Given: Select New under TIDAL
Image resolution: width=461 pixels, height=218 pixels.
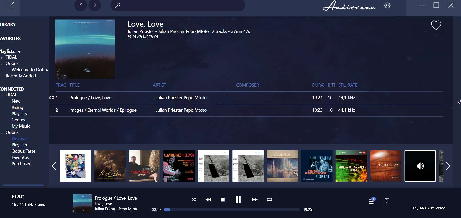Looking at the screenshot, I should point(16,101).
